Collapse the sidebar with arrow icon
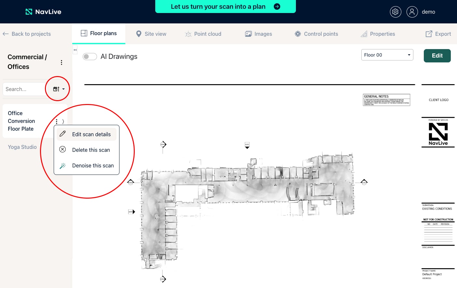 [75, 50]
